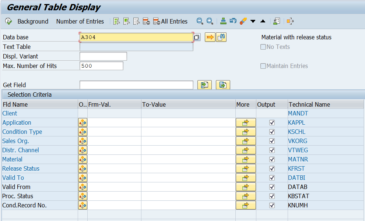Uncheck Output checkbox for KSCHL
Viewport: 365px width, 221px height.
coord(272,132)
